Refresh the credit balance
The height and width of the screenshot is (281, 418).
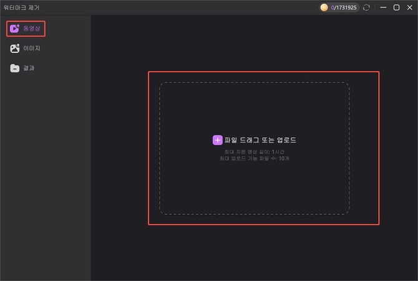point(366,7)
